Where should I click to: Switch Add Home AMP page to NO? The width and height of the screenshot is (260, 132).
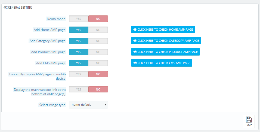[x=98, y=30]
